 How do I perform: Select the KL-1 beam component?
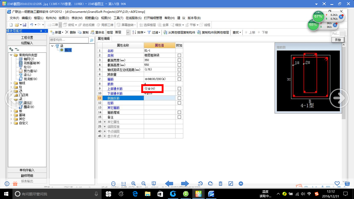[x=68, y=50]
